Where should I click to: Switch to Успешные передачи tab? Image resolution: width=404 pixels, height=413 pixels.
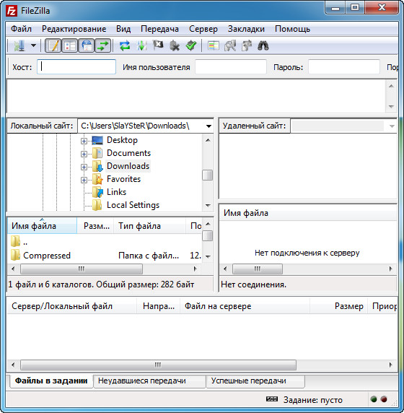(x=255, y=381)
